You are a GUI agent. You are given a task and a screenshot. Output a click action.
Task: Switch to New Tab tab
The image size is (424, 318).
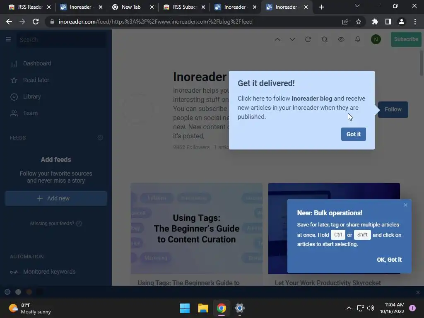[131, 7]
